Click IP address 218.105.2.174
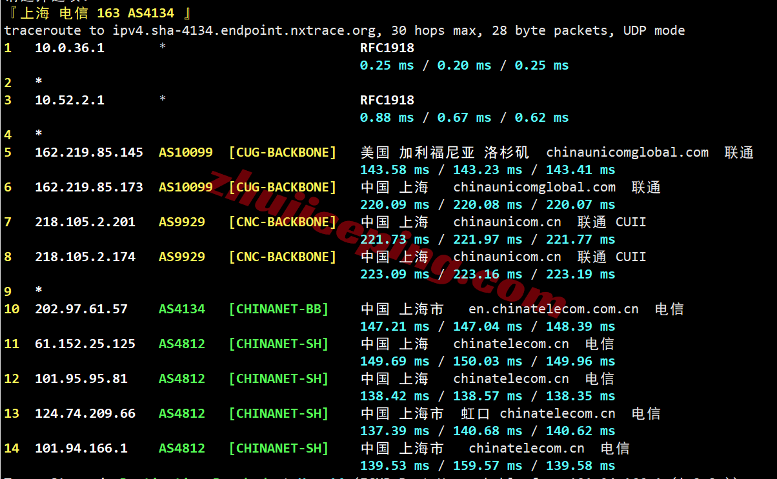This screenshot has height=479, width=777. coord(85,257)
